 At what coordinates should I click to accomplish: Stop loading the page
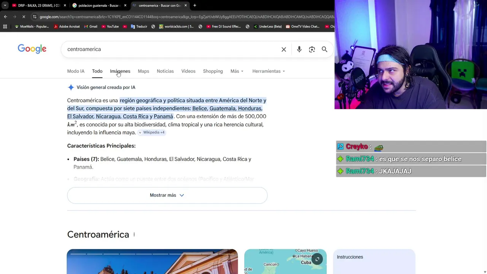[24, 17]
